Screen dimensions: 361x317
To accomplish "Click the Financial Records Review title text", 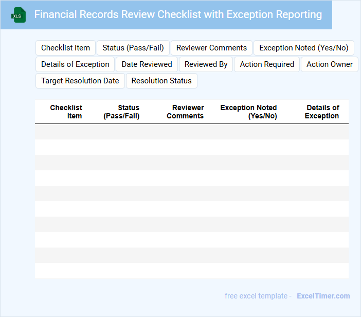I will pyautogui.click(x=178, y=14).
